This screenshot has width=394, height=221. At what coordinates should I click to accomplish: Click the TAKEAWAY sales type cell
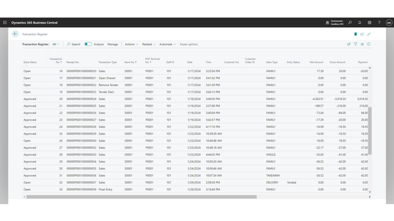coord(273,176)
